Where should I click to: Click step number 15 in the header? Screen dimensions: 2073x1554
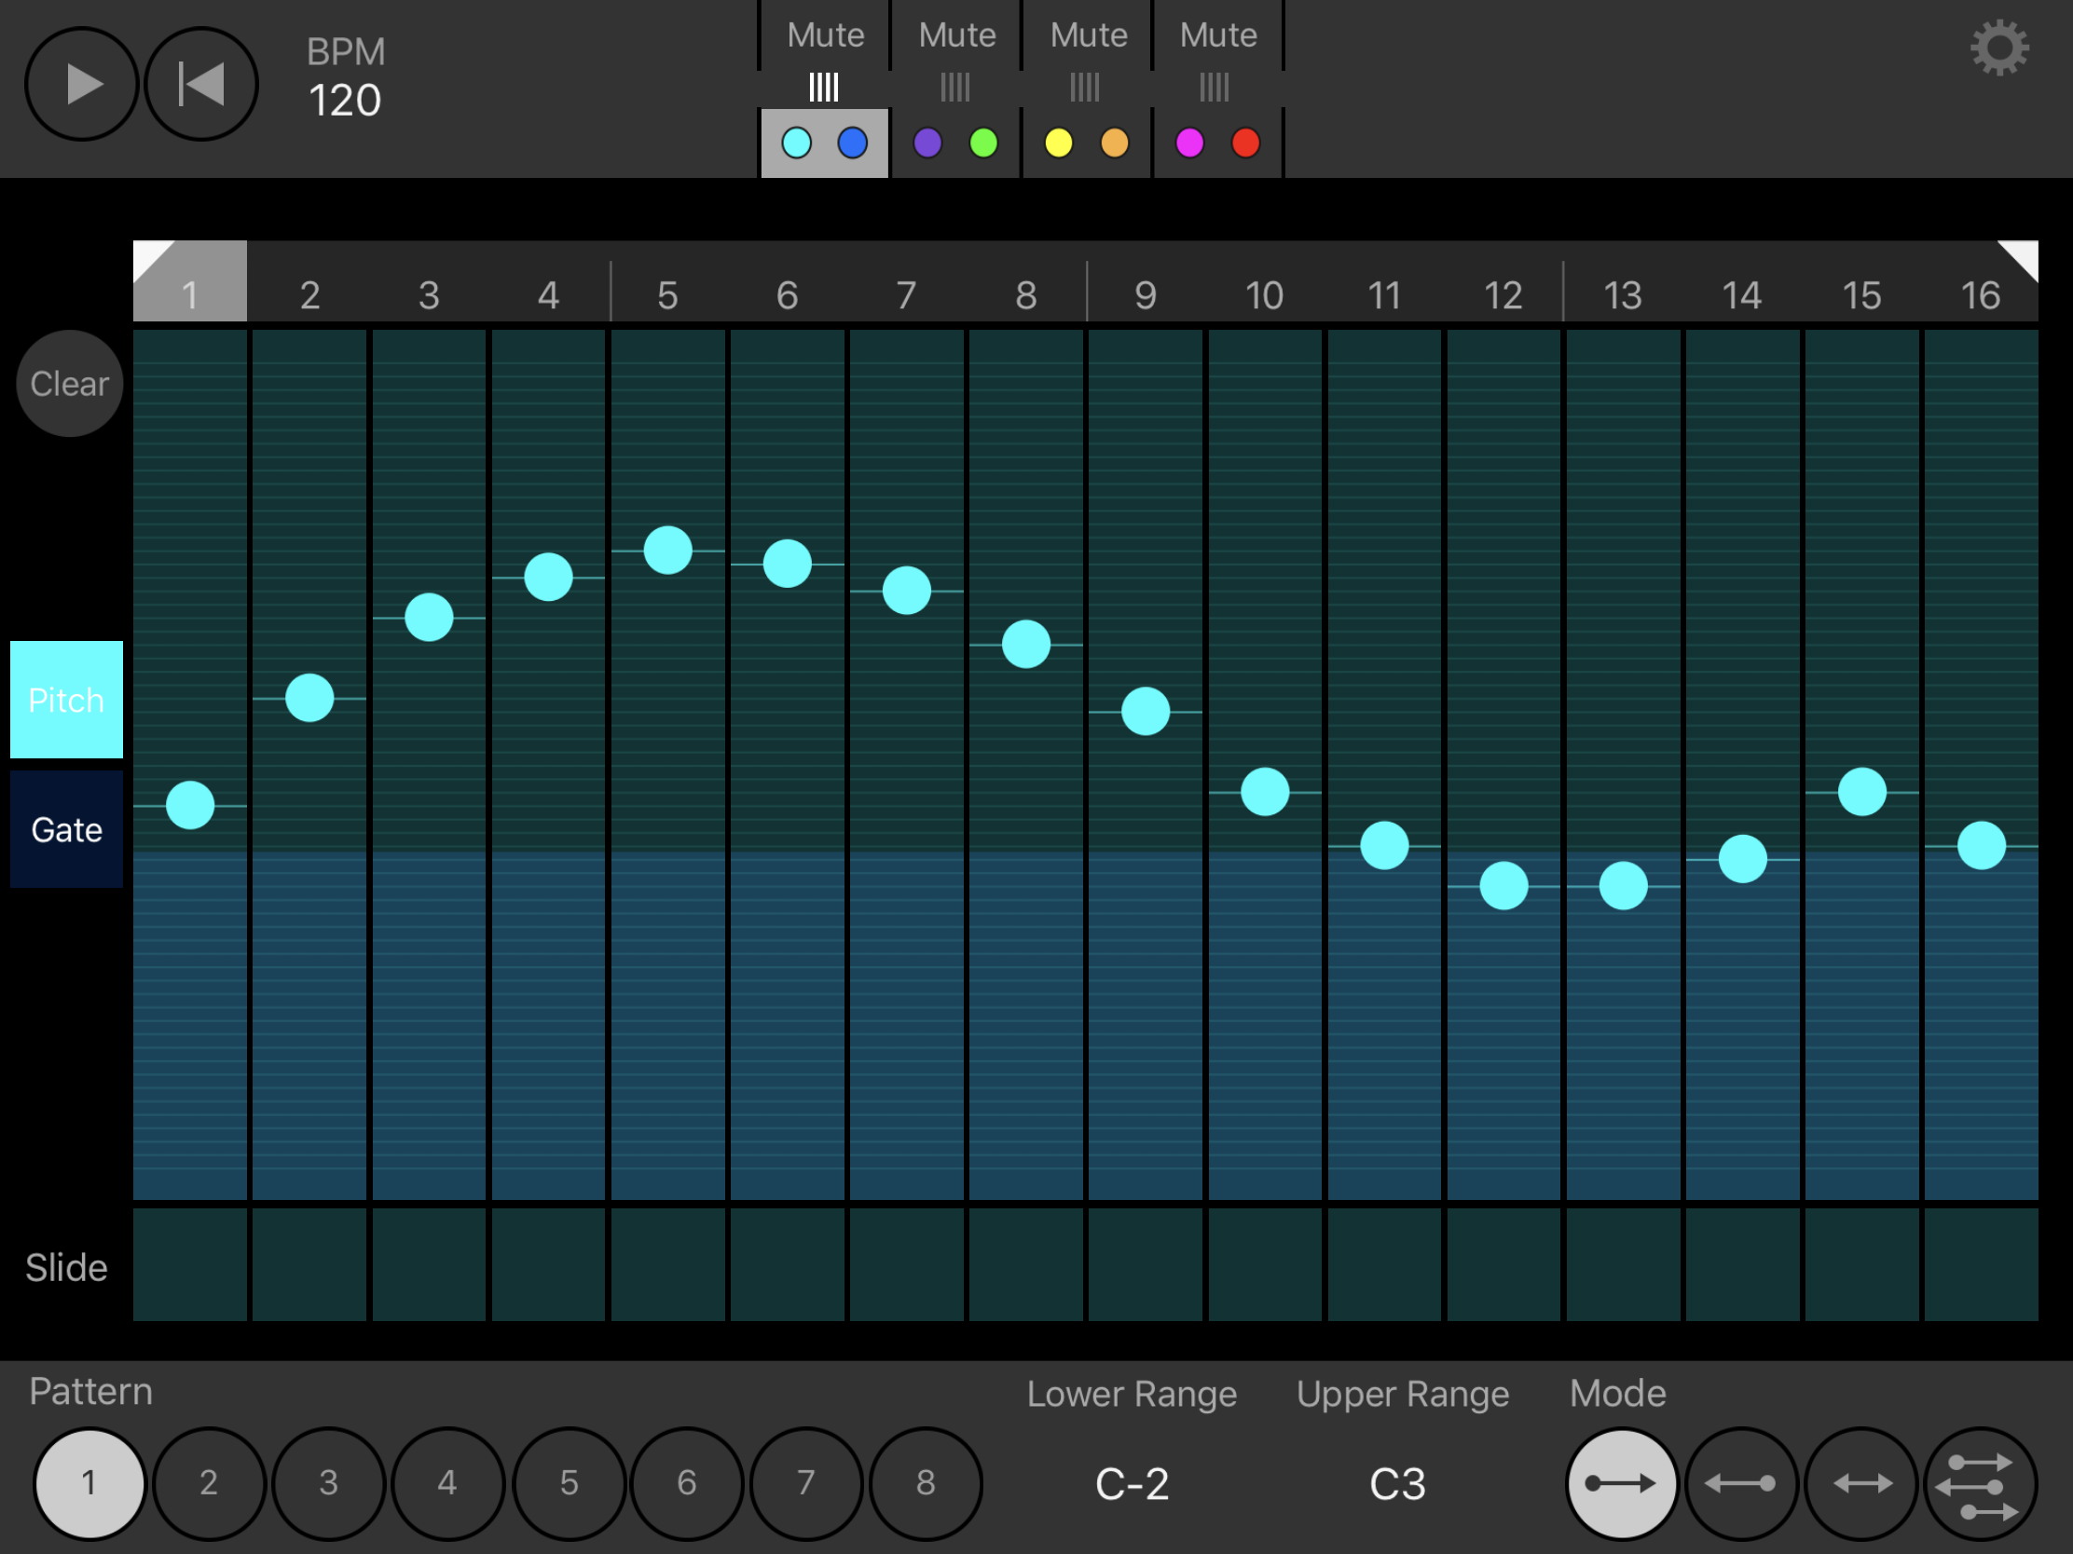point(1862,296)
